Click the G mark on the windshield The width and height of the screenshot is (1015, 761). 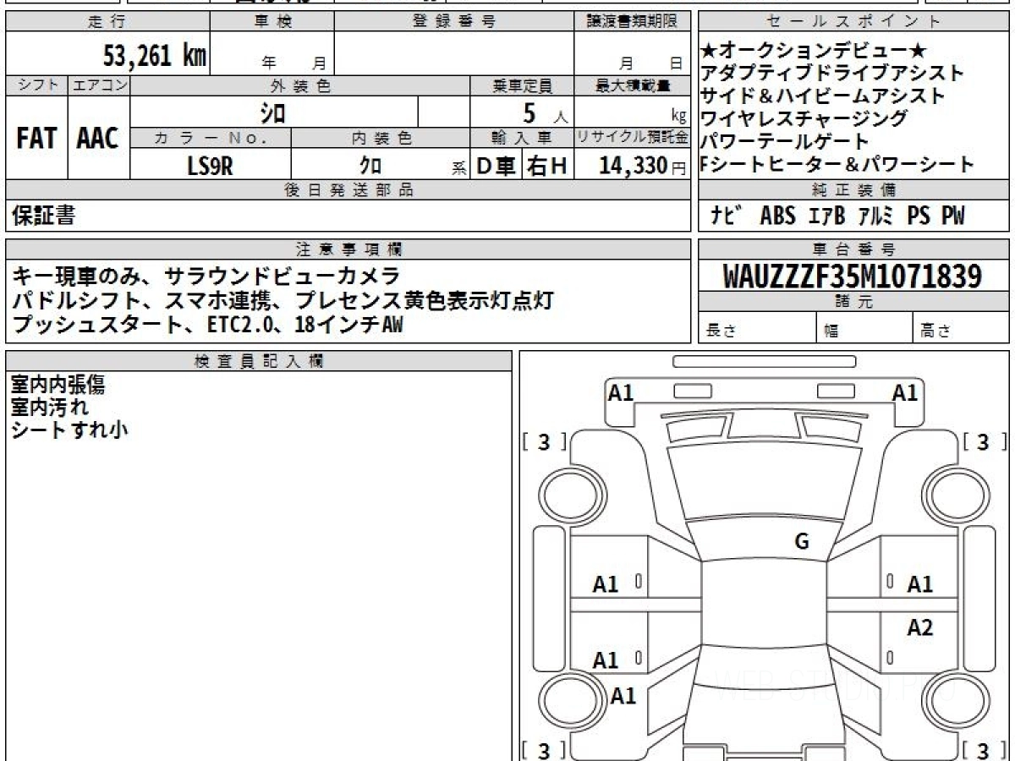click(x=802, y=542)
